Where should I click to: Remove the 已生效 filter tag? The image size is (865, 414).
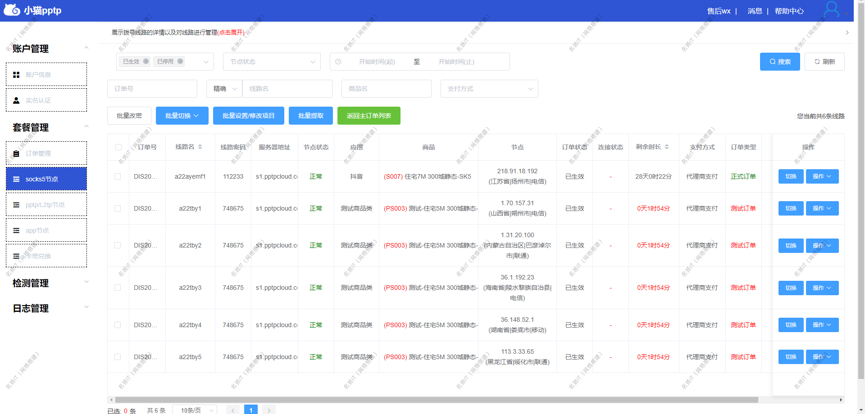tap(146, 62)
